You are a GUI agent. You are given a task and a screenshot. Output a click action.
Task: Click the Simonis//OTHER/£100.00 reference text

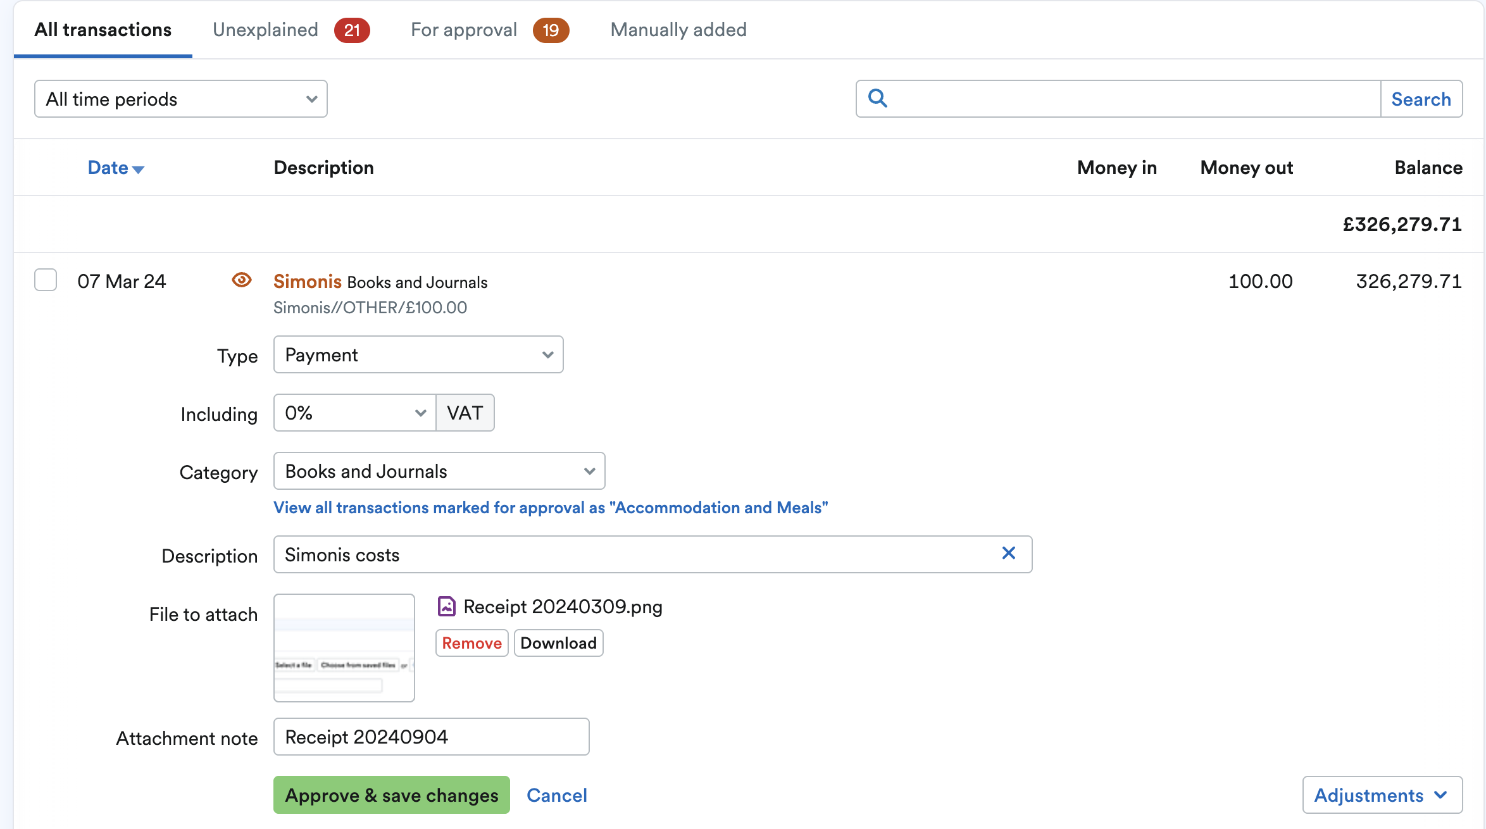tap(370, 308)
